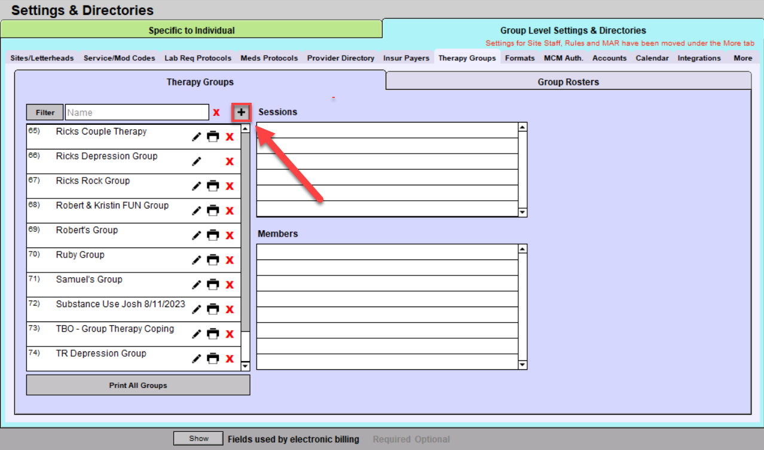Click the Print All Groups button
Image resolution: width=764 pixels, height=450 pixels.
coord(138,385)
